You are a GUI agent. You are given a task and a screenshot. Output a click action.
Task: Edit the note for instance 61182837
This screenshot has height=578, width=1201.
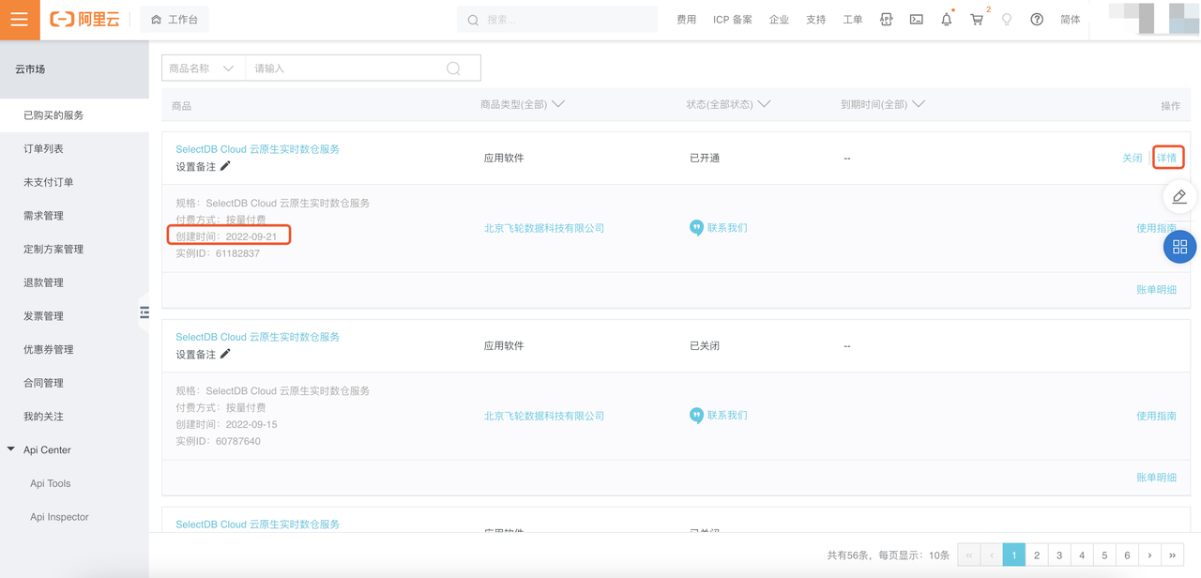pos(225,166)
